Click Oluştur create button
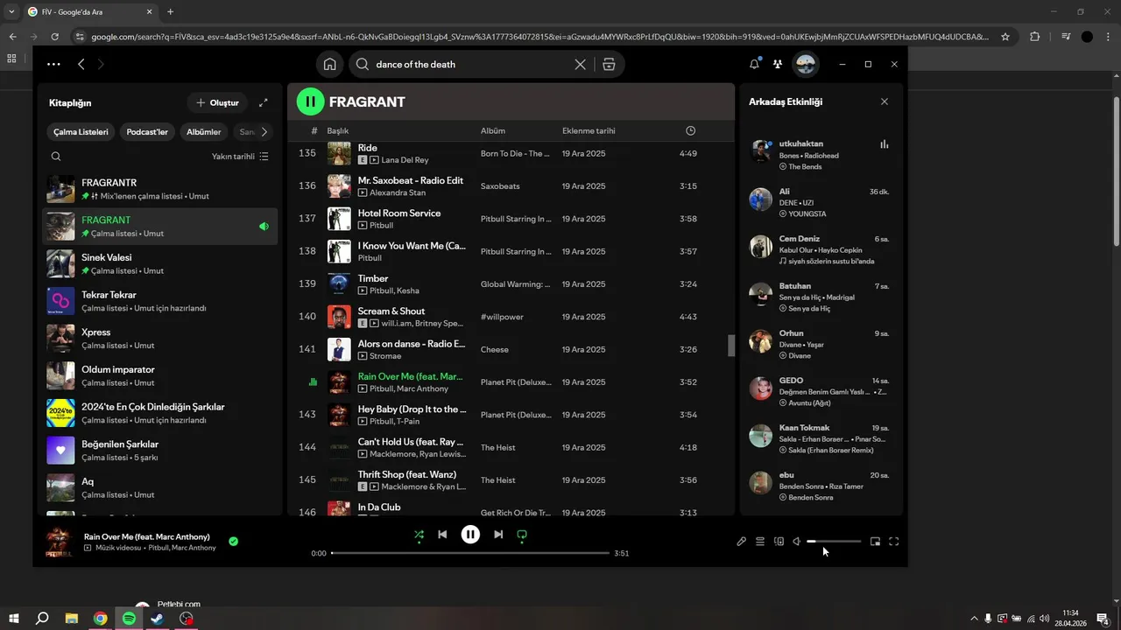1121x630 pixels. pos(217,102)
